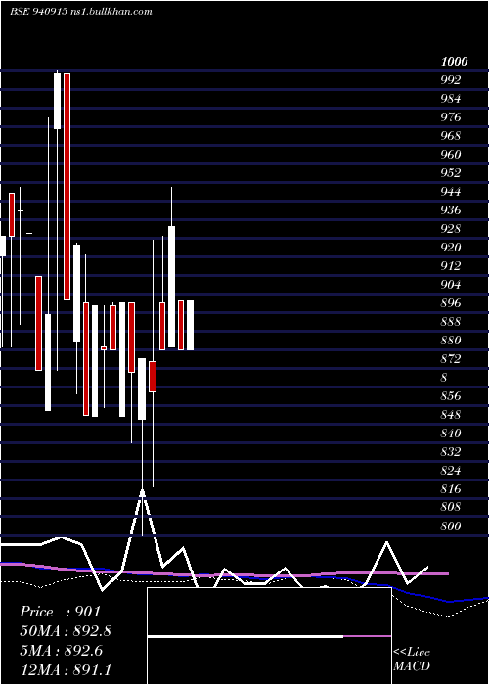Select the 840 price axis label
Screen dimensions: 489x685
(x=451, y=433)
